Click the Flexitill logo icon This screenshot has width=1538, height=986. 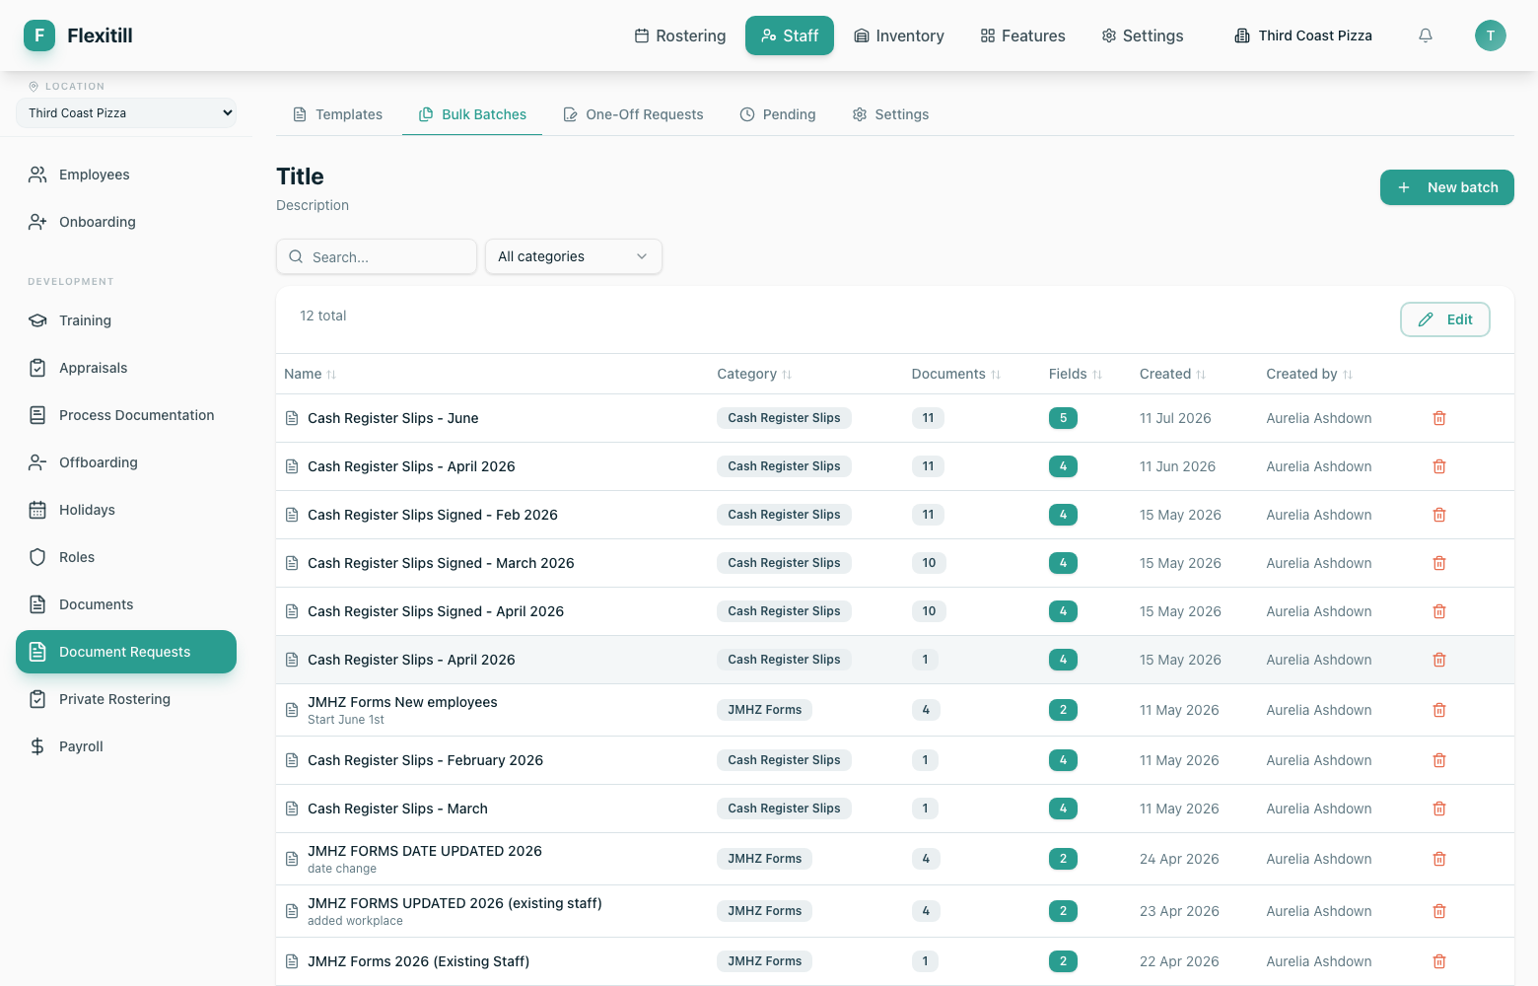click(39, 35)
